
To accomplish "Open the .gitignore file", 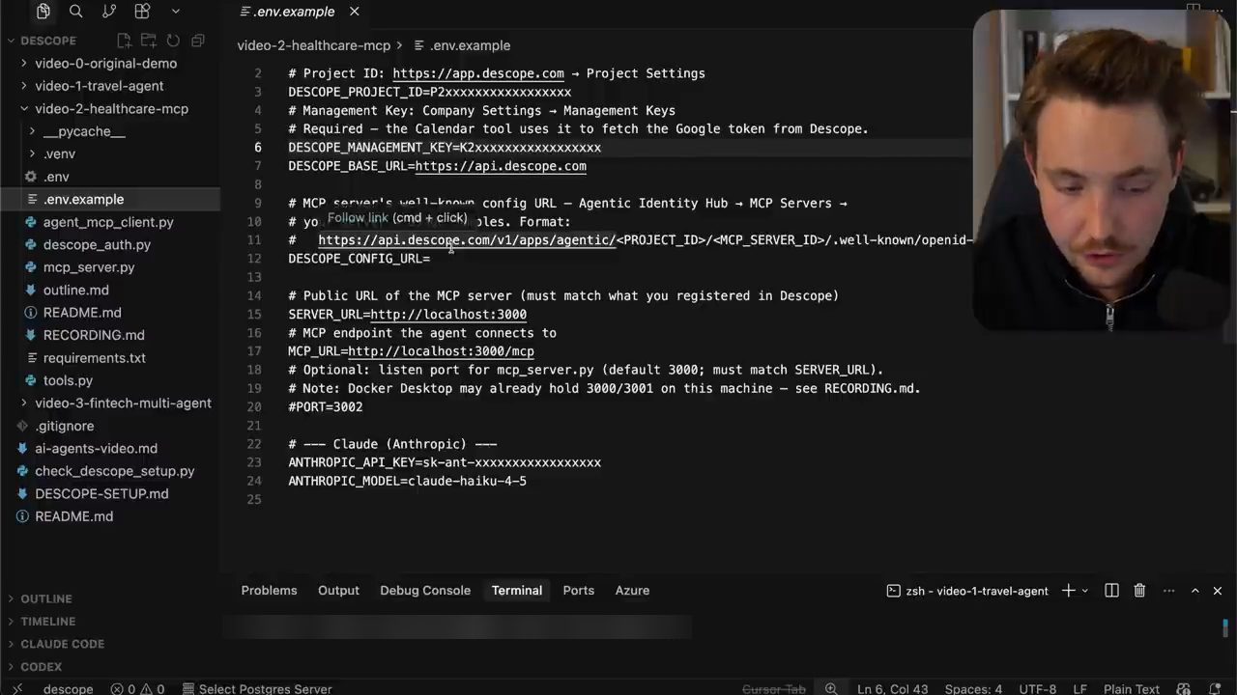I will tap(65, 426).
